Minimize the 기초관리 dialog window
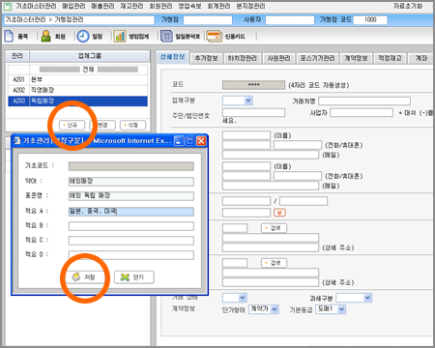435x348 pixels. click(179, 141)
